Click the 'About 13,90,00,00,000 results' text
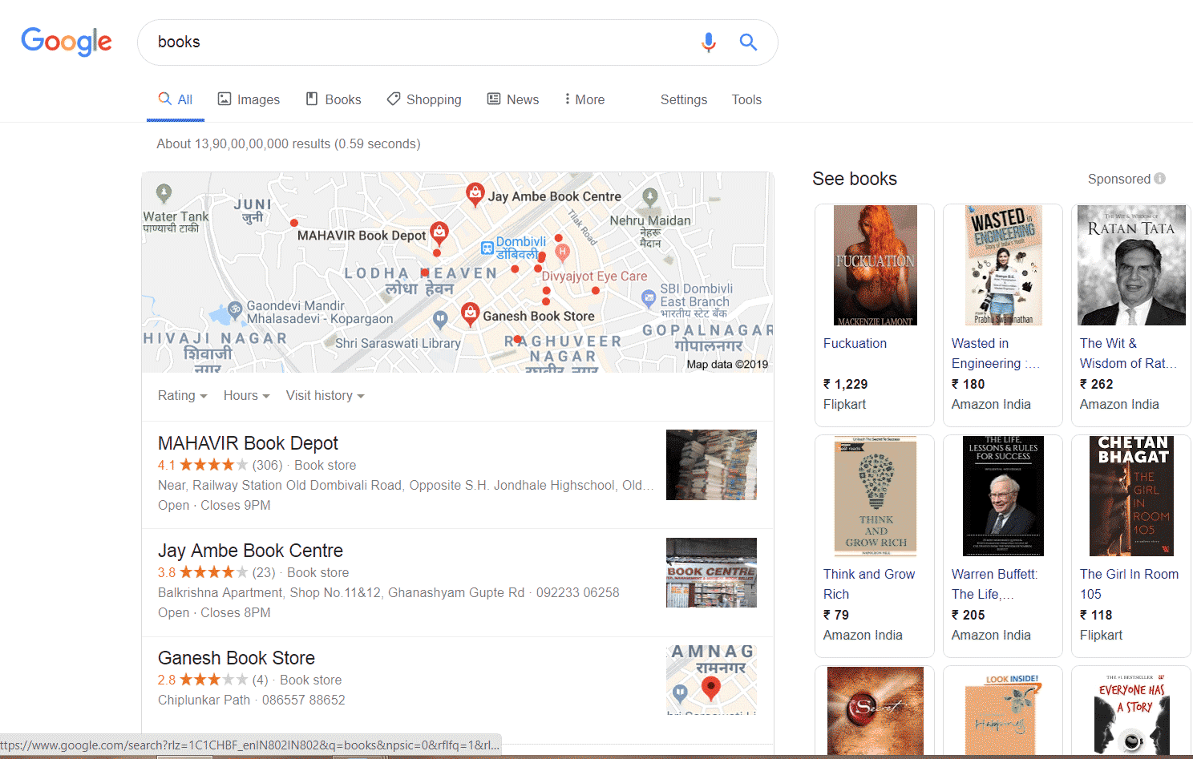 click(x=289, y=143)
